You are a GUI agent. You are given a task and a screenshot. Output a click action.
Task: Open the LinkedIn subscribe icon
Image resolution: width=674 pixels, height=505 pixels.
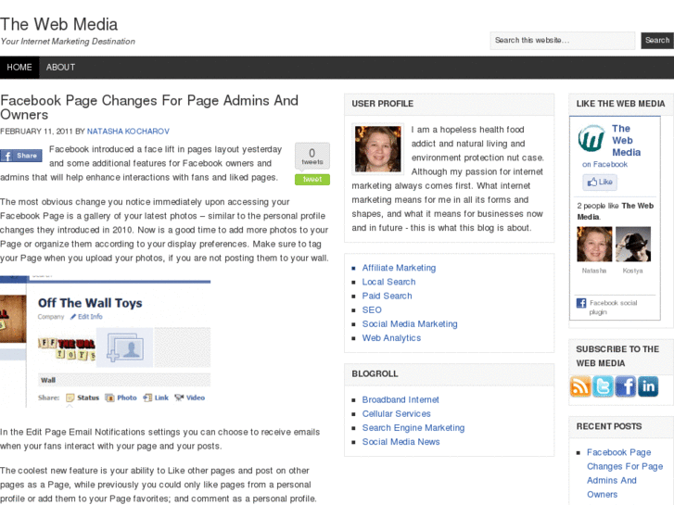click(x=648, y=386)
